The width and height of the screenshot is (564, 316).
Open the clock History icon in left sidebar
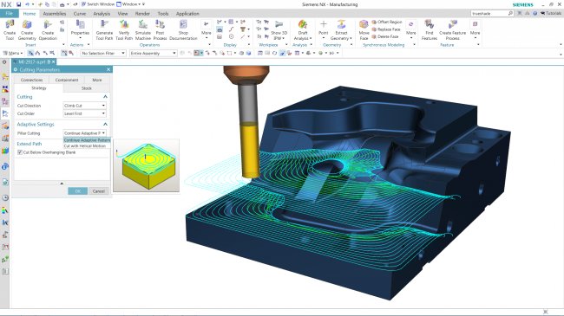(5, 198)
